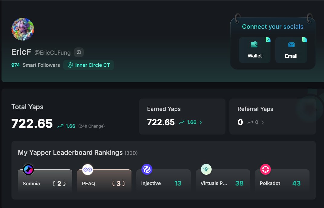This screenshot has height=208, width=324.
Task: Open the PEAQ leaderboard ranking card
Action: point(104,181)
